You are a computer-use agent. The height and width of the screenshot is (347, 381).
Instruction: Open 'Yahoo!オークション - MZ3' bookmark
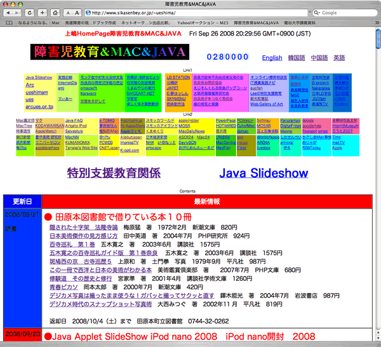point(203,23)
